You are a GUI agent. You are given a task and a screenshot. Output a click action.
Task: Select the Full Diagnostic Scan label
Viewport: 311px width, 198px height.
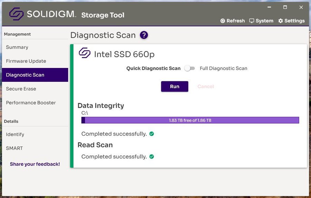pyautogui.click(x=223, y=68)
